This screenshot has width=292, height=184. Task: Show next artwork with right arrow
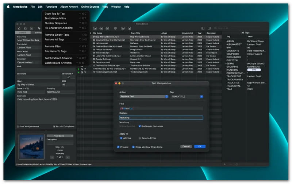68,157
